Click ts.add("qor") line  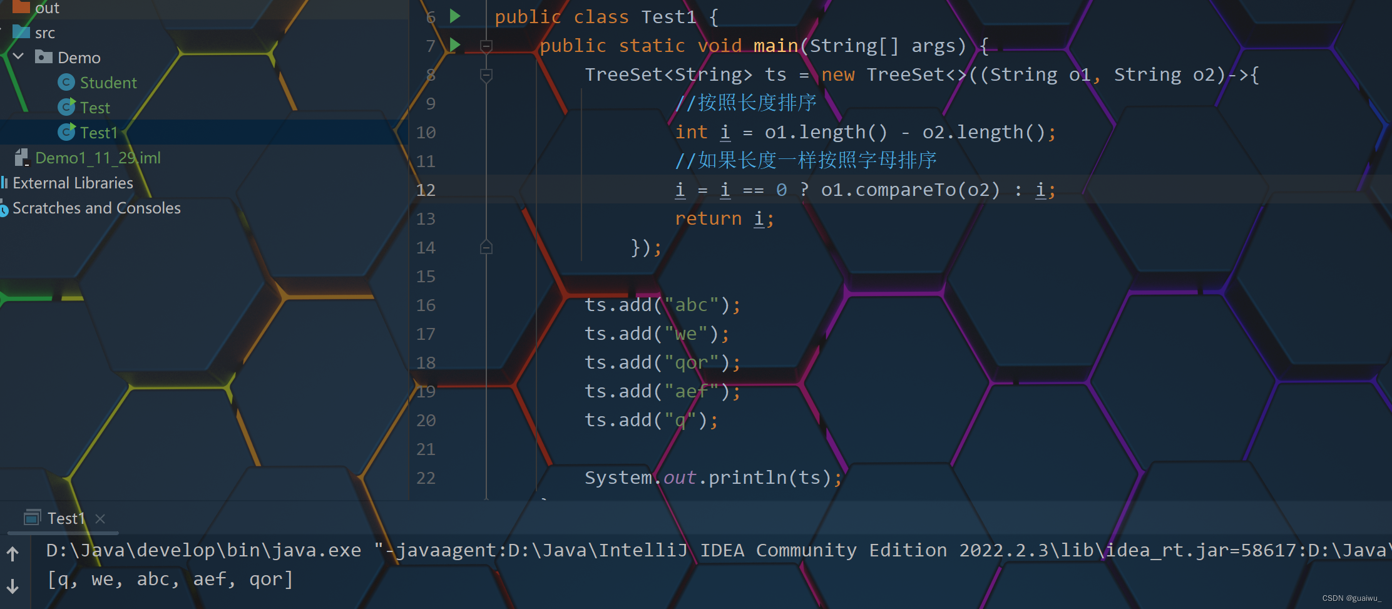tap(663, 362)
